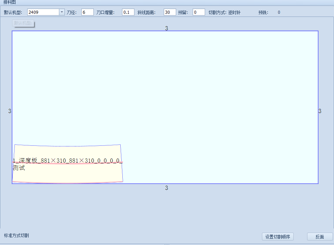Click the top margin value 3
334x245 pixels.
pyautogui.click(x=166, y=28)
